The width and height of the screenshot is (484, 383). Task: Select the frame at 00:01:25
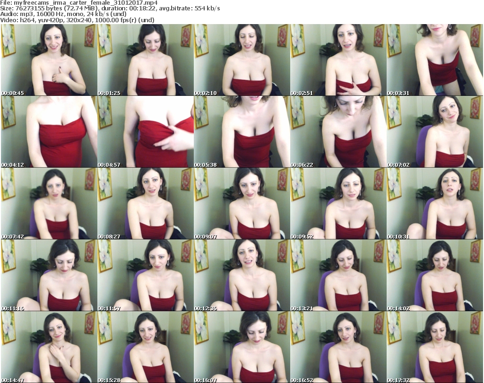[145, 60]
